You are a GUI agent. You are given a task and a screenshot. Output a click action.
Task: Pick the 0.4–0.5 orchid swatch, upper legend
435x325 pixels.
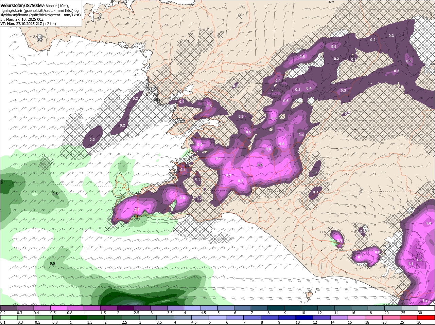(x=42, y=308)
